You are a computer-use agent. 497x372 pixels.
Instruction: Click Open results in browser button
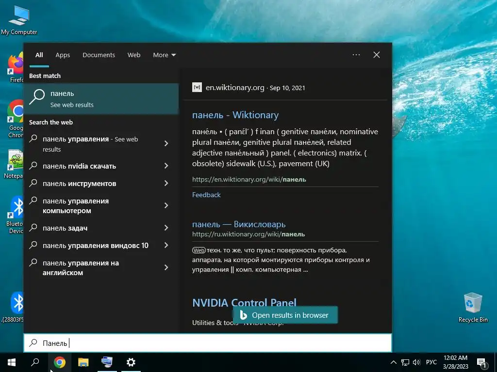[285, 315]
